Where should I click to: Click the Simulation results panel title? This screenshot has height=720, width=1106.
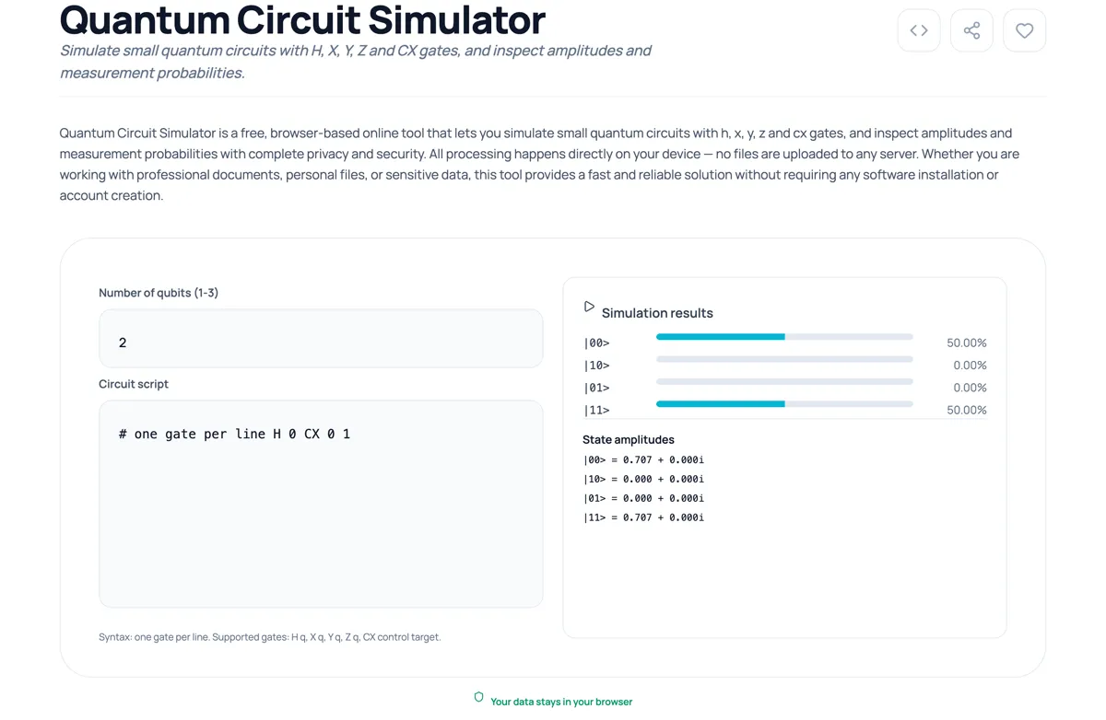pos(657,313)
